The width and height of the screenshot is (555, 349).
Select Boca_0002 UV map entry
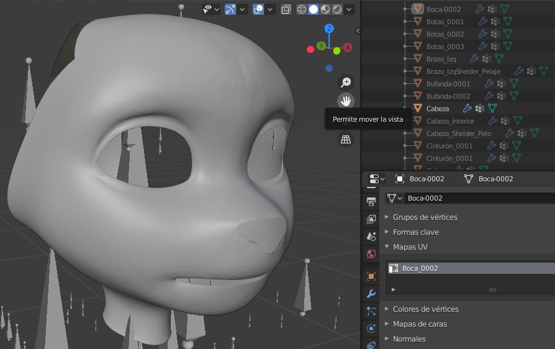point(471,268)
